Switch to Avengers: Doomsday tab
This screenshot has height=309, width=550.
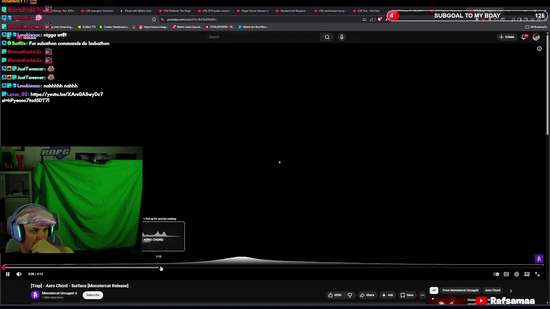click(97, 11)
